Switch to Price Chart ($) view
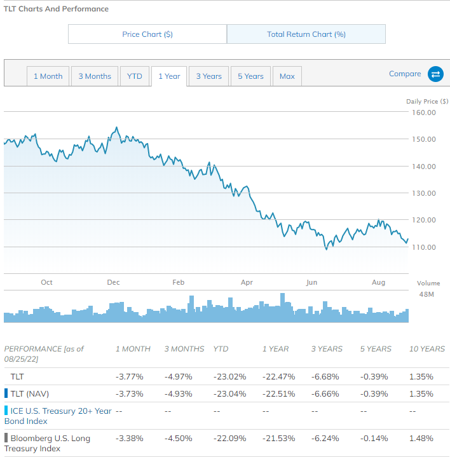 (x=147, y=34)
